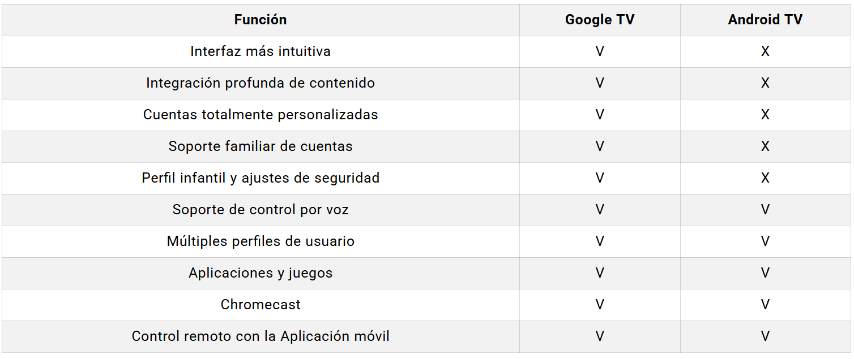Viewport: 854px width, 359px height.
Task: Select the 'Interfaz más intuitiva' row label
Action: [261, 51]
